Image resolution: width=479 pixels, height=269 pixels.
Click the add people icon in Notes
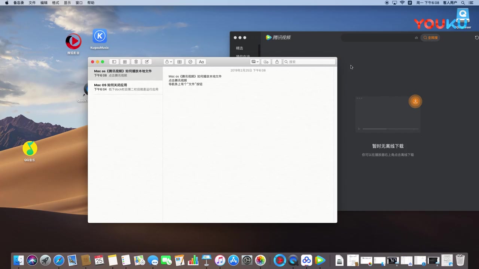266,62
